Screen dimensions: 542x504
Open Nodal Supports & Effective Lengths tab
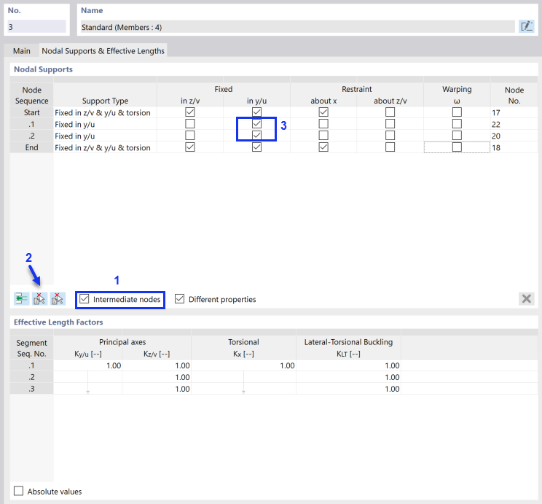click(x=103, y=51)
